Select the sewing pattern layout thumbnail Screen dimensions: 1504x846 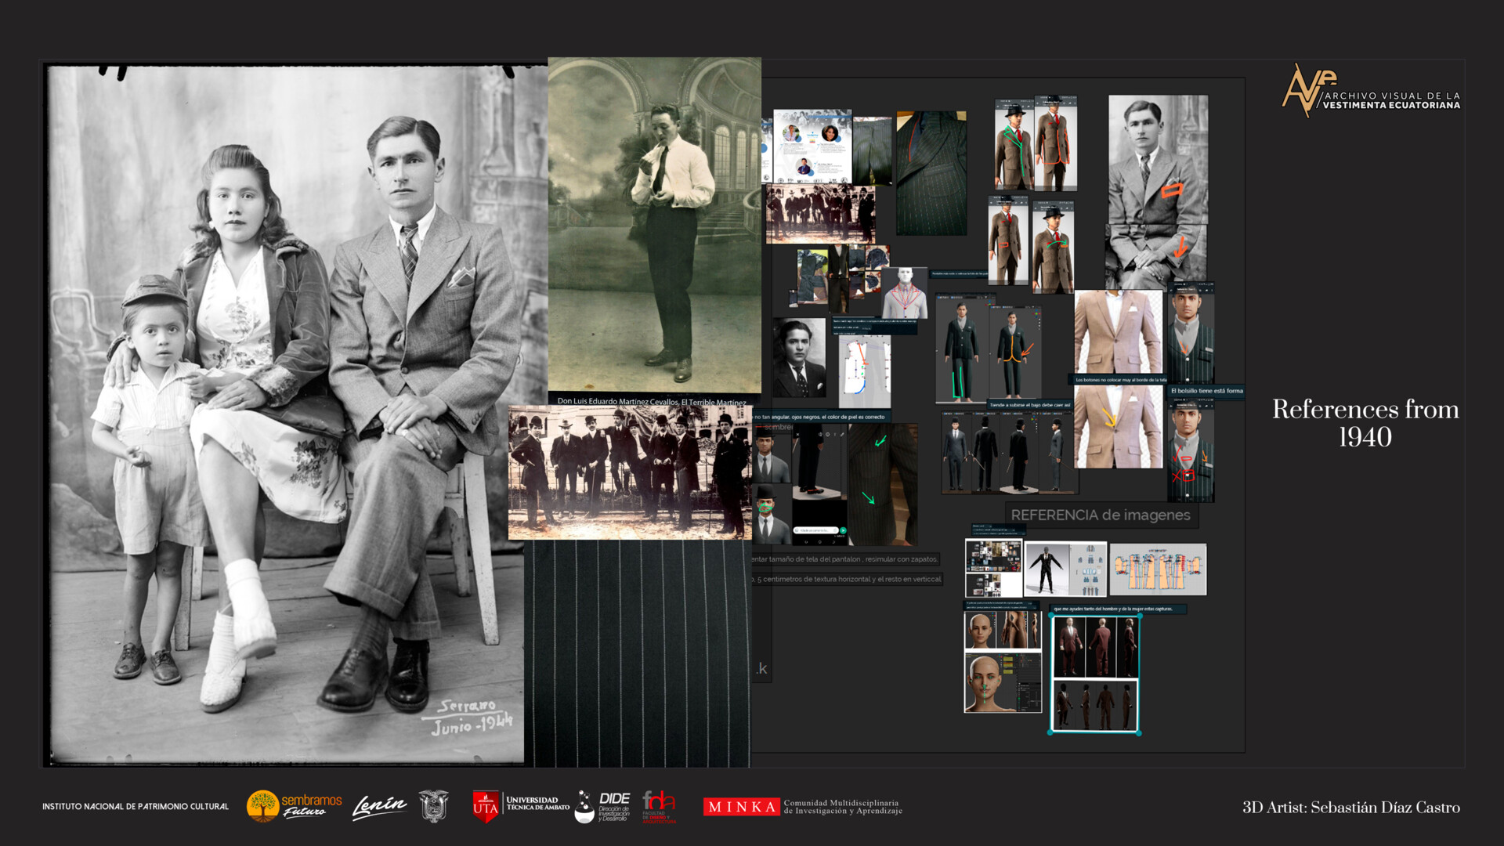1158,569
